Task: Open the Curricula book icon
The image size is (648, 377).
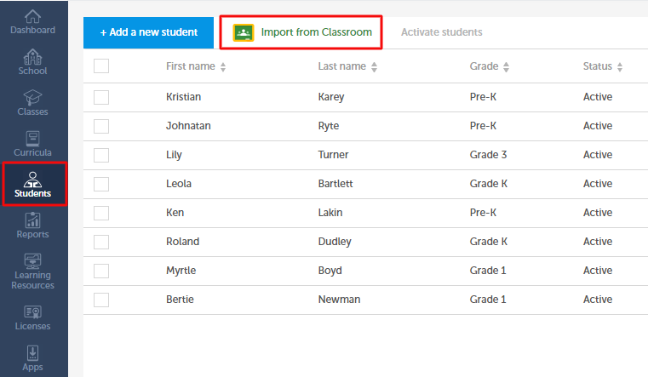Action: point(32,139)
